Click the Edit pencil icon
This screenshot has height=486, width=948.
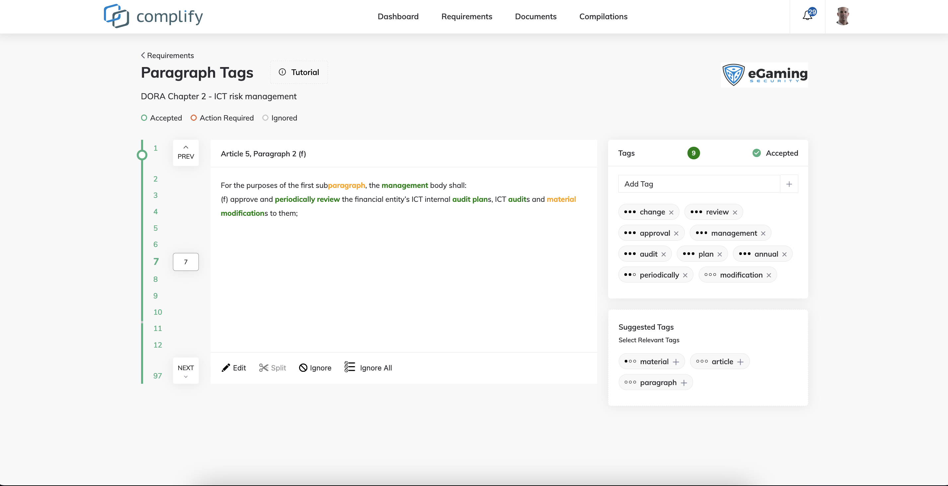[x=226, y=368]
